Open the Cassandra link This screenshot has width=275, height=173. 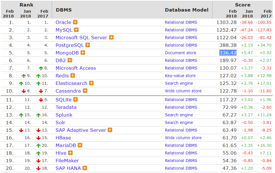point(68,91)
